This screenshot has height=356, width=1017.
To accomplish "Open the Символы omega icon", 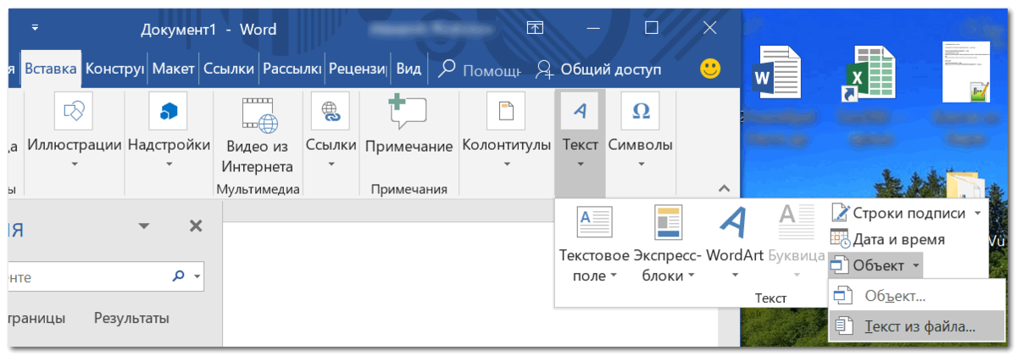I will click(641, 111).
